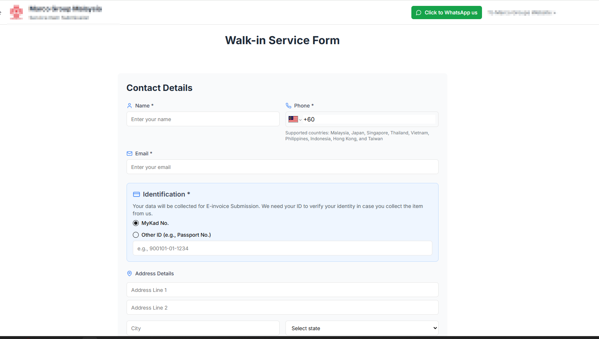Click the City input field
599x339 pixels.
coord(203,328)
